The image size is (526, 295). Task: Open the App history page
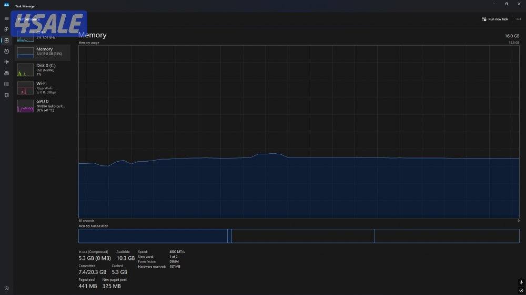tap(6, 51)
